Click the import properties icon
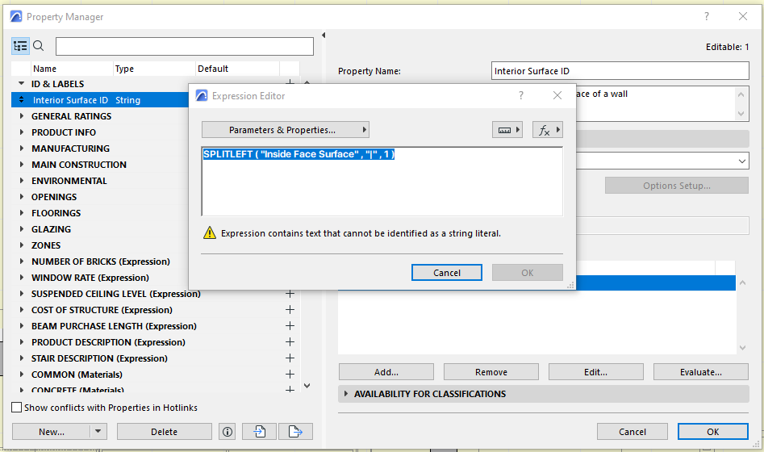Screen dimensions: 764x452 259,432
